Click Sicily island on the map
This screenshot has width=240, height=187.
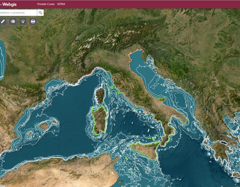point(145,150)
